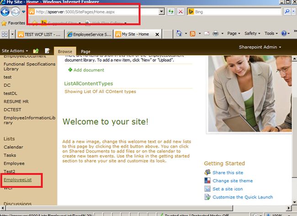
Task: Click the address bar URL field
Action: coord(93,12)
